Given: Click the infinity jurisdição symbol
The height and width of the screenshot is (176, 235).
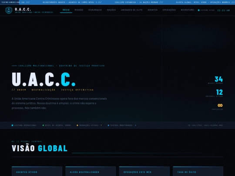Looking at the screenshot, I should pyautogui.click(x=220, y=105).
